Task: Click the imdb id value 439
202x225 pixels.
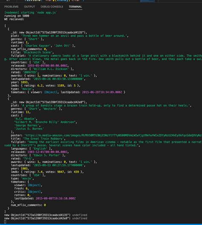Action: tap(76, 172)
